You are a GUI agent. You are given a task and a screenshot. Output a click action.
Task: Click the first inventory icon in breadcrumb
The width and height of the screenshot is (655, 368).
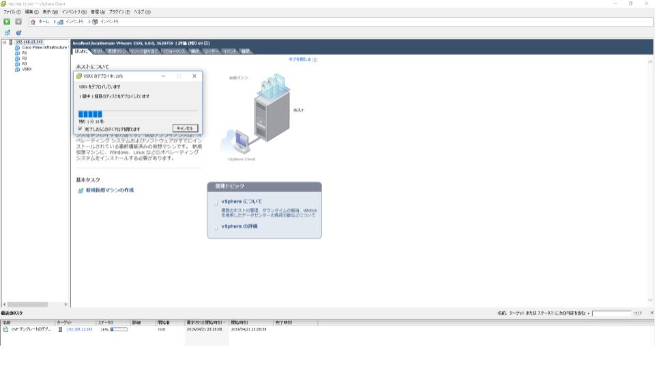(x=61, y=22)
